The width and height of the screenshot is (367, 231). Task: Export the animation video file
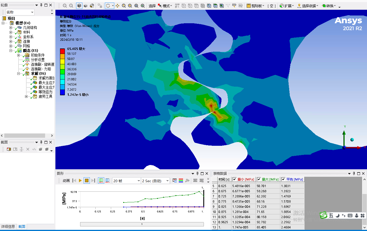[175, 180]
